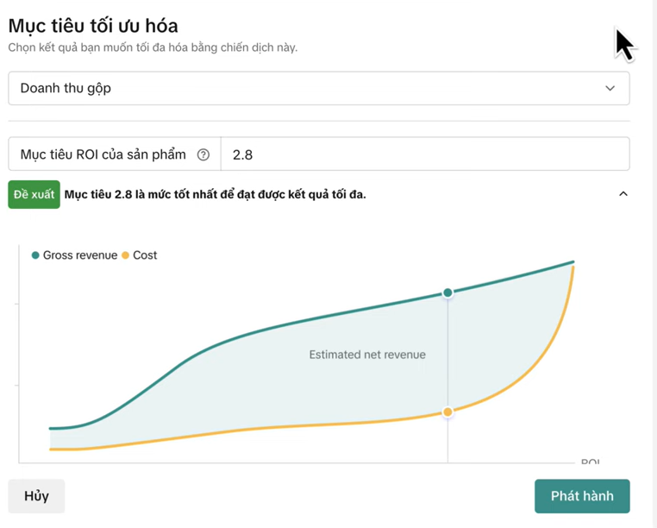This screenshot has height=528, width=657.
Task: Focus the ROI target field showing 2.8
Action: click(x=424, y=155)
